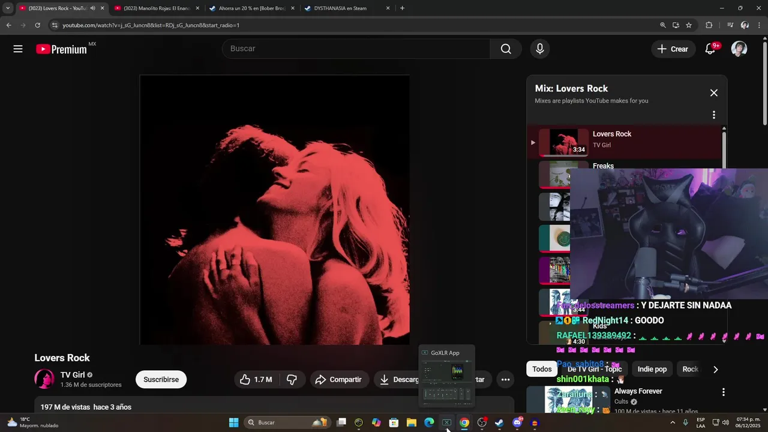Viewport: 768px width, 432px height.
Task: Click the YouTube Buscar search field
Action: (x=356, y=49)
